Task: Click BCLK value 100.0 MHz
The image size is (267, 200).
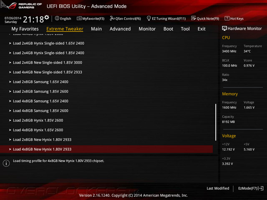Action: (229, 66)
